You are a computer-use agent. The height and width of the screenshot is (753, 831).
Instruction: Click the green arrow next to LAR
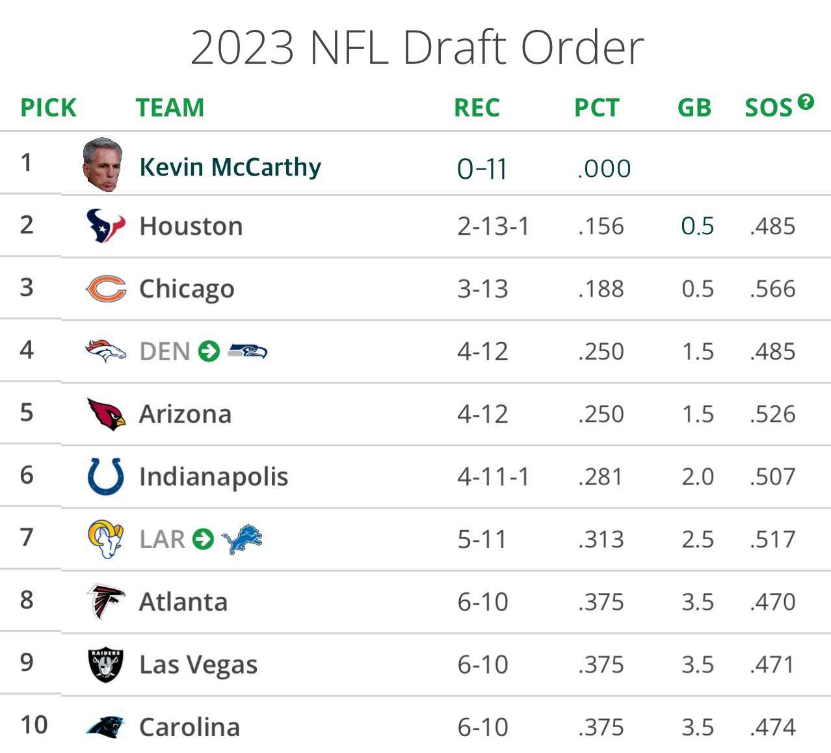point(203,539)
